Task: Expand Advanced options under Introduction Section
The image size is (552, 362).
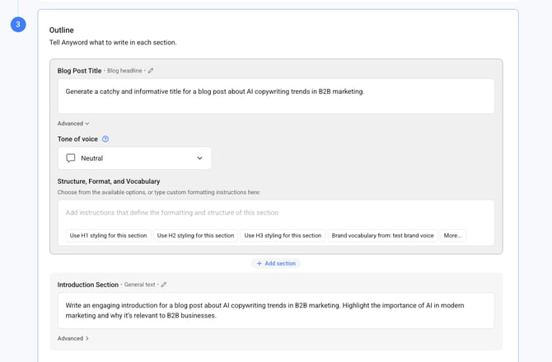Action: point(73,338)
